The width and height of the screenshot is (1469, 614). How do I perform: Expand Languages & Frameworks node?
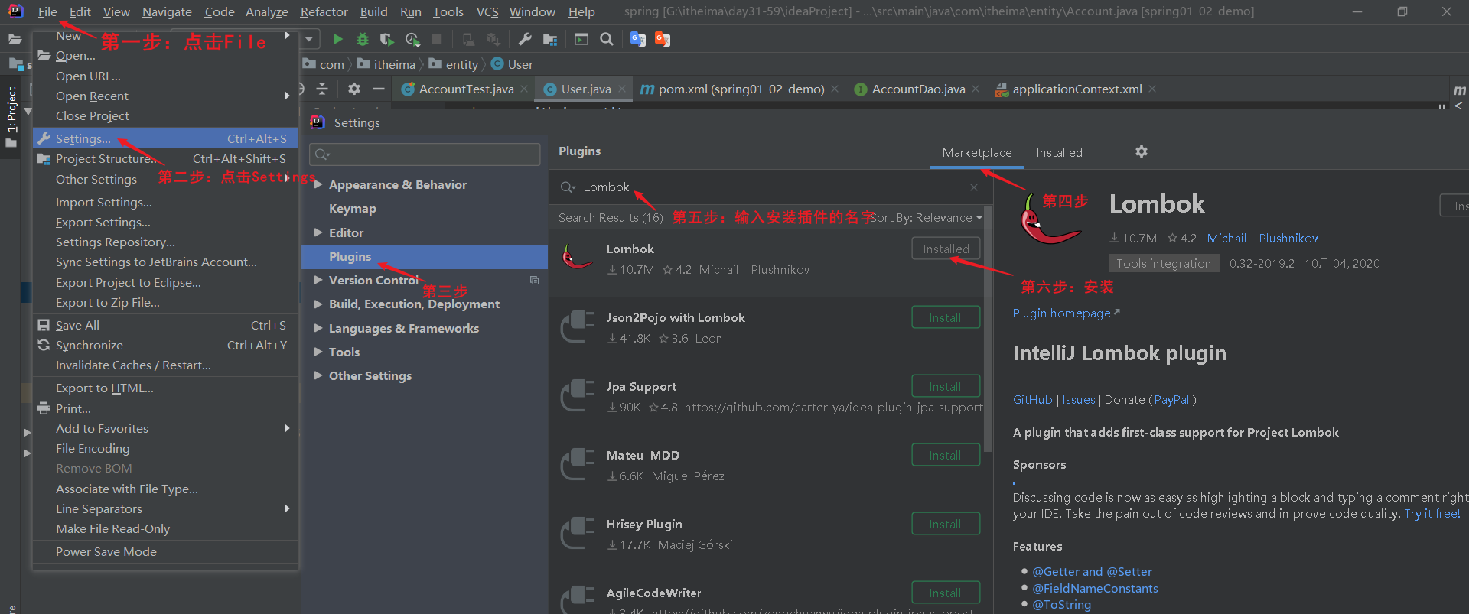tap(318, 328)
